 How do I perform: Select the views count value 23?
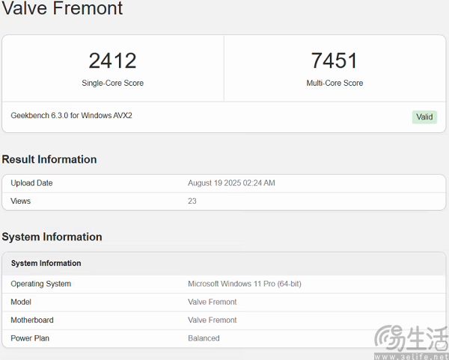pyautogui.click(x=192, y=201)
